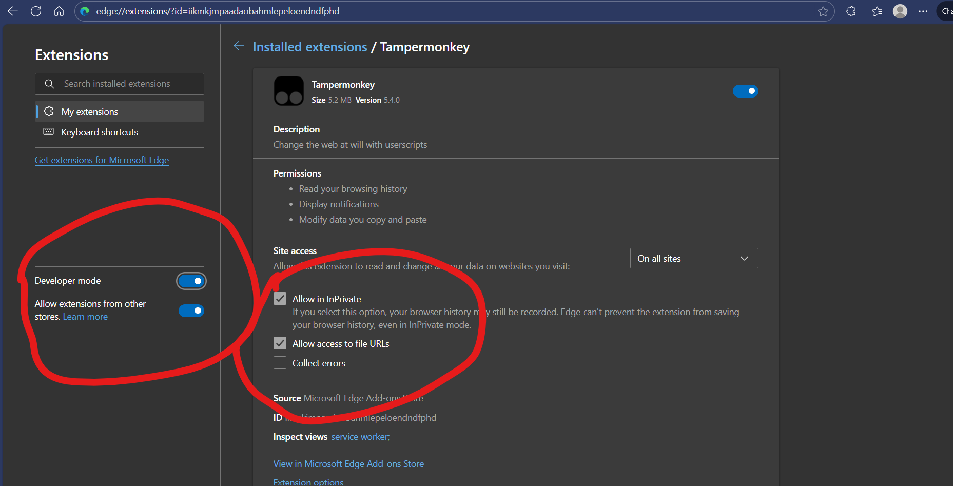The height and width of the screenshot is (486, 953).
Task: Enable Collect errors
Action: coord(280,362)
